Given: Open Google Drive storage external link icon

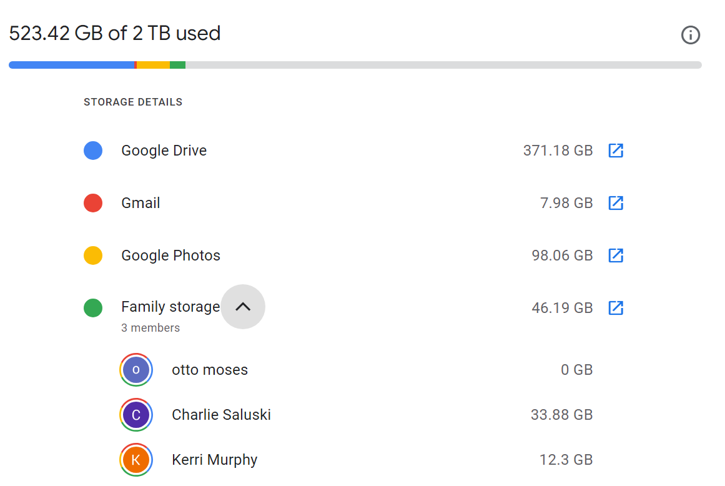Looking at the screenshot, I should 616,151.
